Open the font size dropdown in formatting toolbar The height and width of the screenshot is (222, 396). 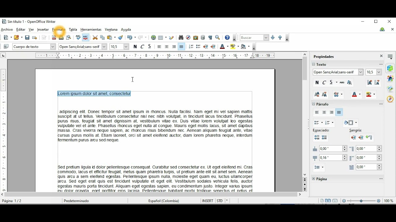pyautogui.click(x=126, y=47)
